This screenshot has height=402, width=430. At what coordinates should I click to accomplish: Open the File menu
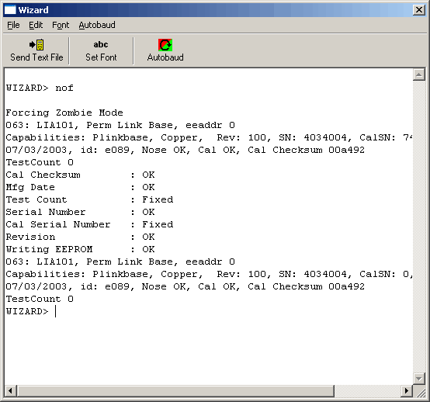(x=13, y=25)
